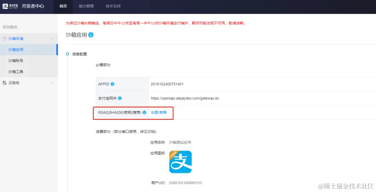Click the 信息配置 step circle marker

[68, 54]
